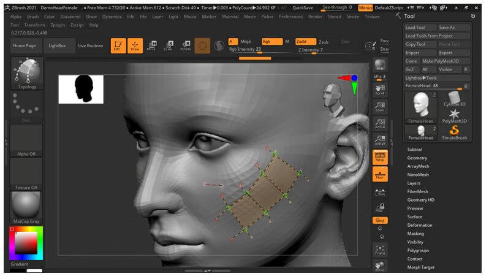Switch to the Scale tool
Viewport: 489px width, 276px height.
(x=168, y=45)
